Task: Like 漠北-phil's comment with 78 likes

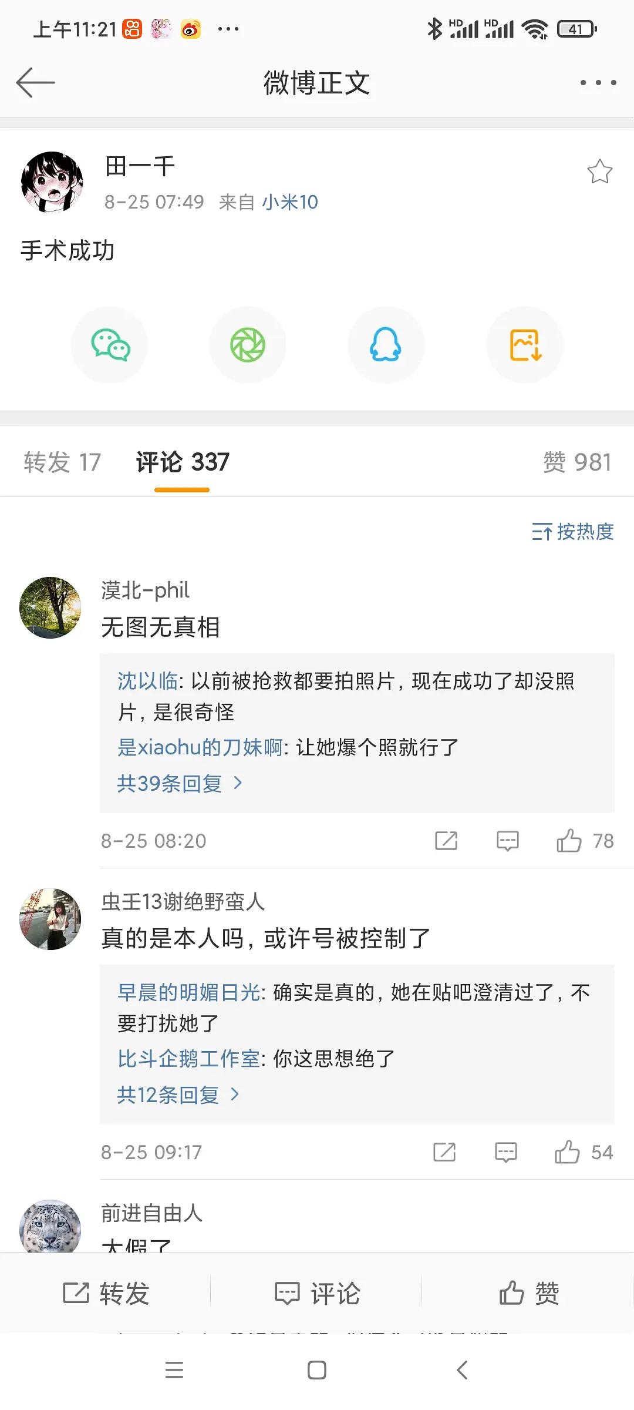Action: pyautogui.click(x=569, y=841)
